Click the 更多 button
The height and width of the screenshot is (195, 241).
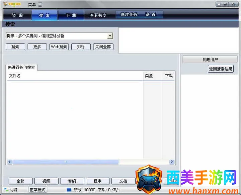coord(37,47)
